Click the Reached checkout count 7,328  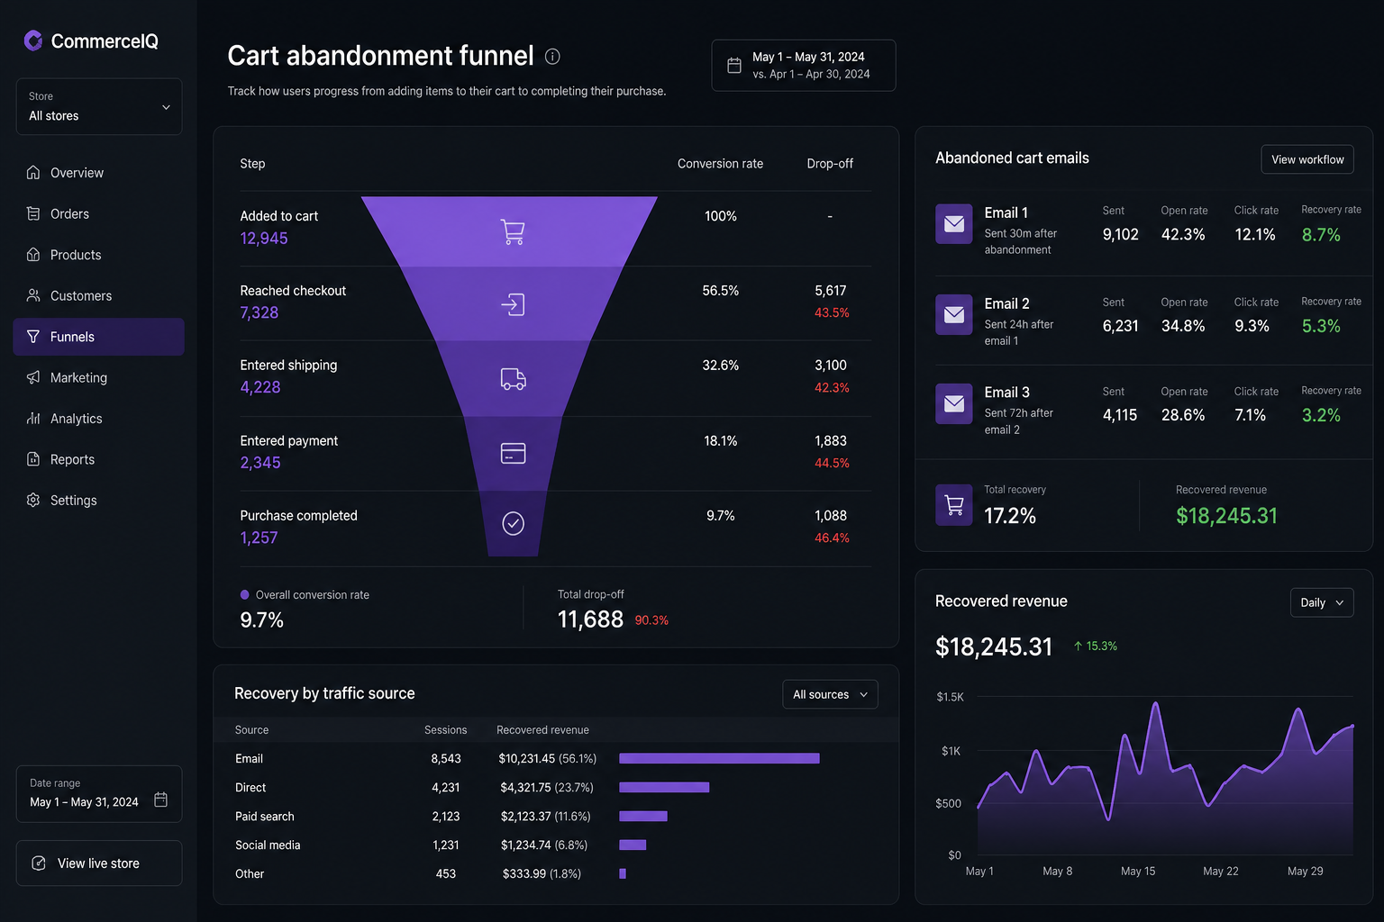click(259, 312)
